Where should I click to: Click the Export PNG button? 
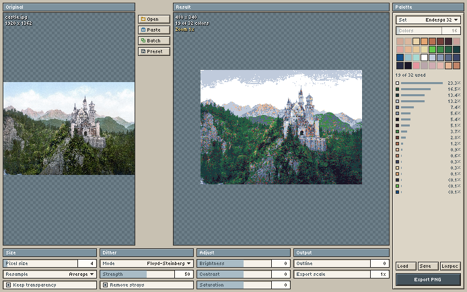pos(428,280)
